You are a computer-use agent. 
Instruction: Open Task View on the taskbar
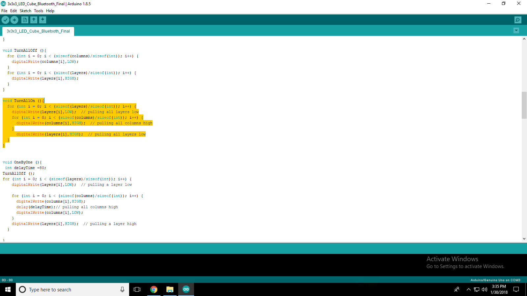click(137, 289)
